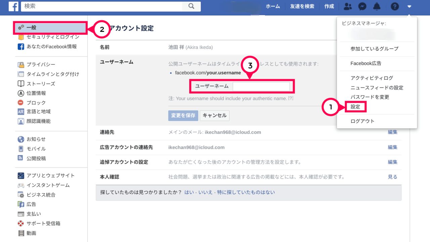Click the search magnifier button
This screenshot has height=242, width=430.
(191, 6)
